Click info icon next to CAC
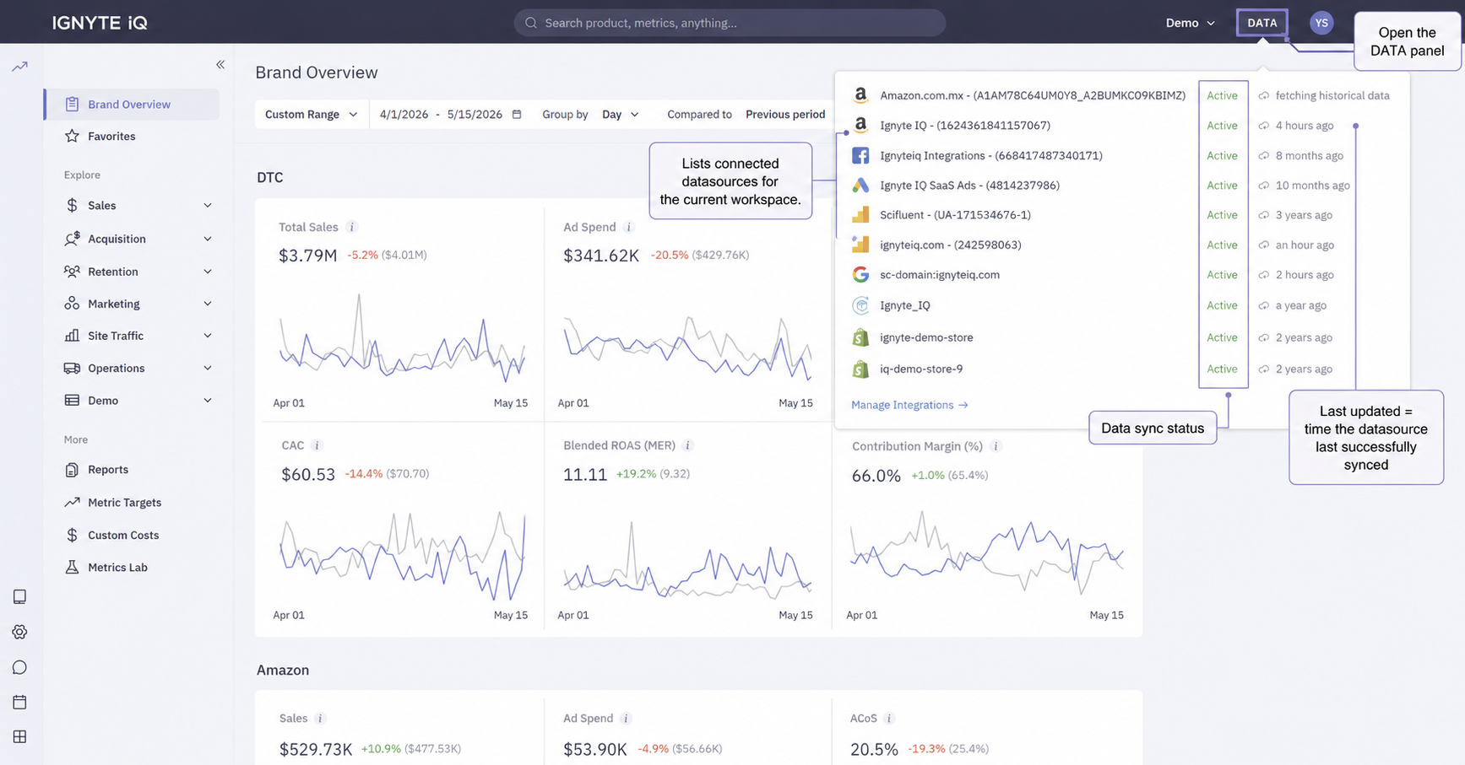The image size is (1465, 765). pyautogui.click(x=317, y=445)
